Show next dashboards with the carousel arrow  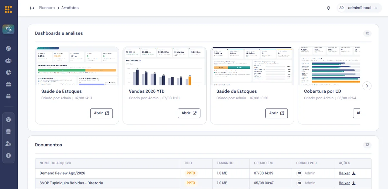(x=367, y=85)
